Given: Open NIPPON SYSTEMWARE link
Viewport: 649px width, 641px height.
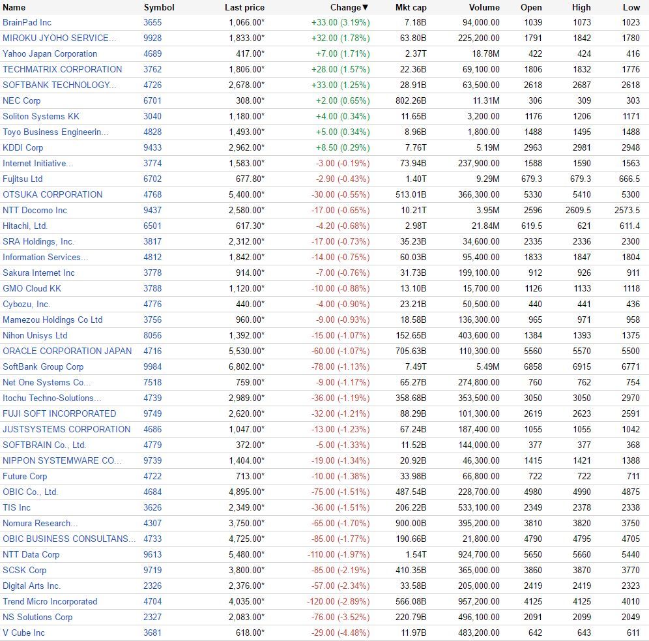Looking at the screenshot, I should tap(62, 461).
